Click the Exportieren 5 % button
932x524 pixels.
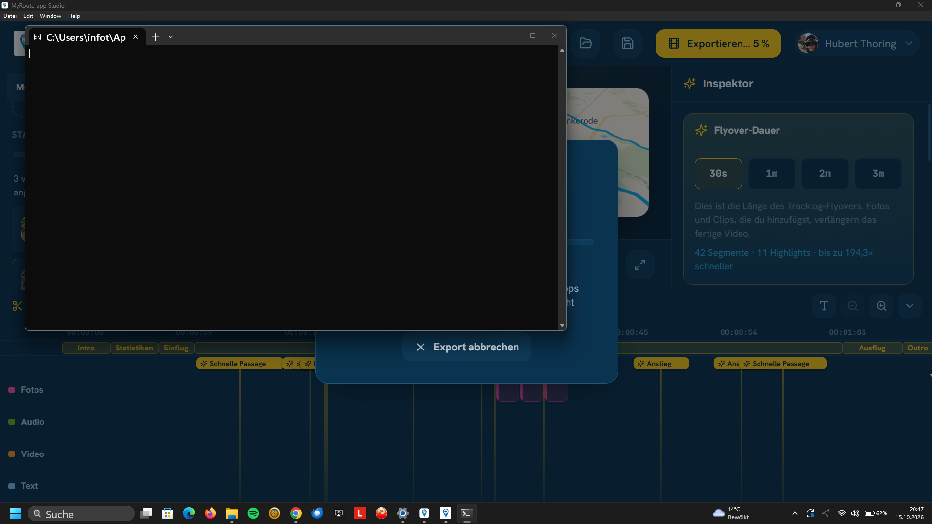718,44
